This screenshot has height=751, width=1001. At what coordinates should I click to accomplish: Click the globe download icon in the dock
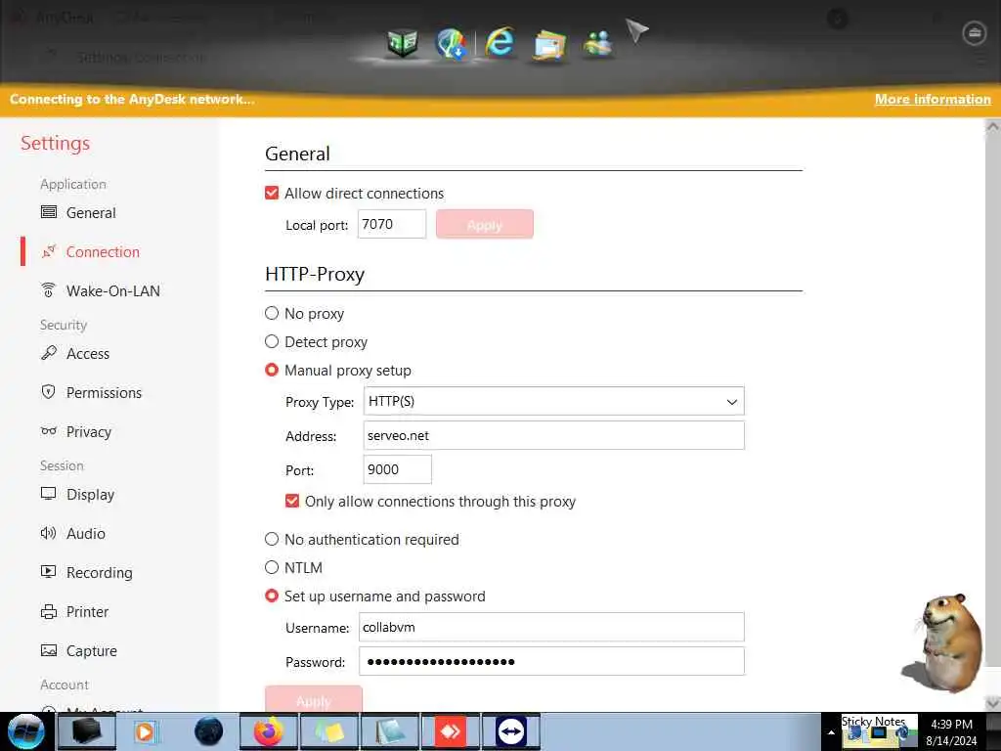(451, 44)
